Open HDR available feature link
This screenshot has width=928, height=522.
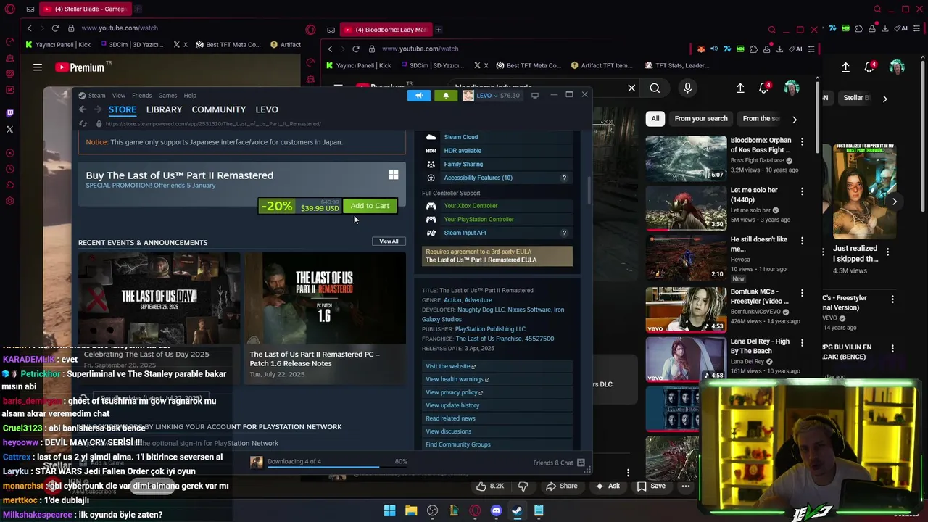(x=463, y=151)
